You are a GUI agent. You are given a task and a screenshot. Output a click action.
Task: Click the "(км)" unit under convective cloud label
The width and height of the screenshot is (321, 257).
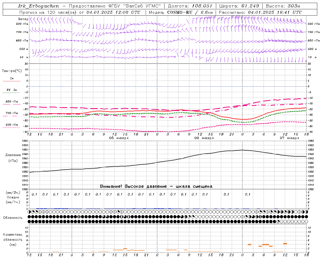tap(13, 244)
